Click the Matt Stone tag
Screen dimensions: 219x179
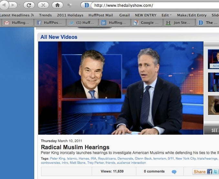click(78, 163)
